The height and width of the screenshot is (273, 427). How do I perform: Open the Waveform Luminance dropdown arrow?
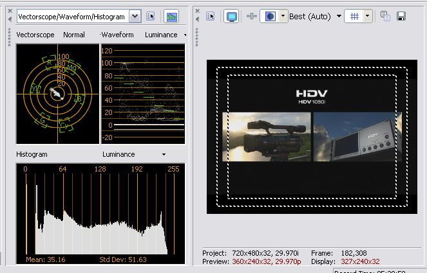point(185,35)
